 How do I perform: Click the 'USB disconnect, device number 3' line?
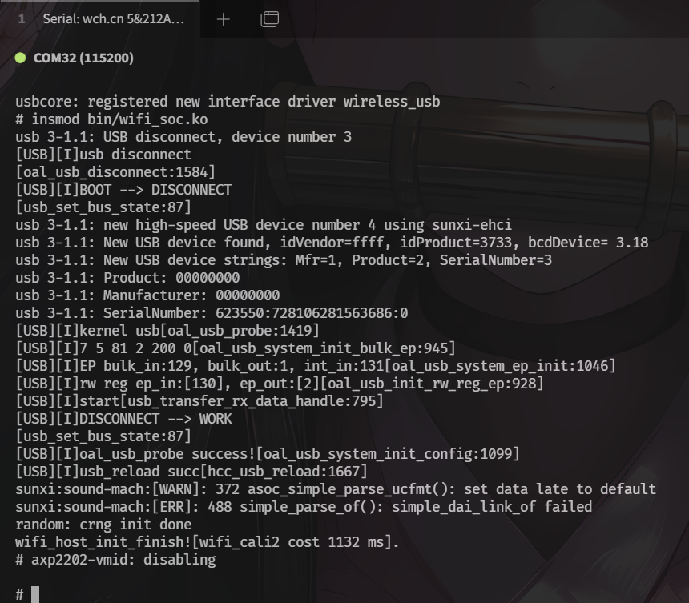click(183, 137)
